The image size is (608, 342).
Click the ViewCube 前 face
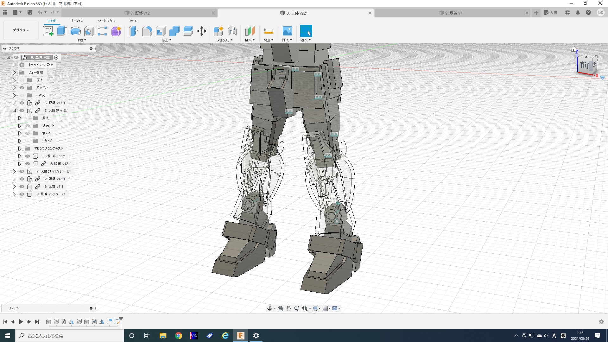pyautogui.click(x=584, y=66)
